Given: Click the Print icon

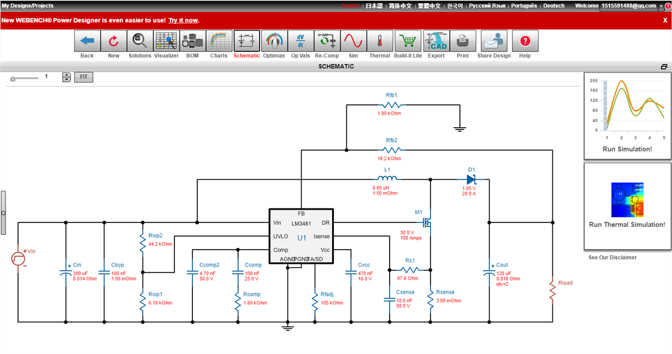Looking at the screenshot, I should tap(463, 41).
